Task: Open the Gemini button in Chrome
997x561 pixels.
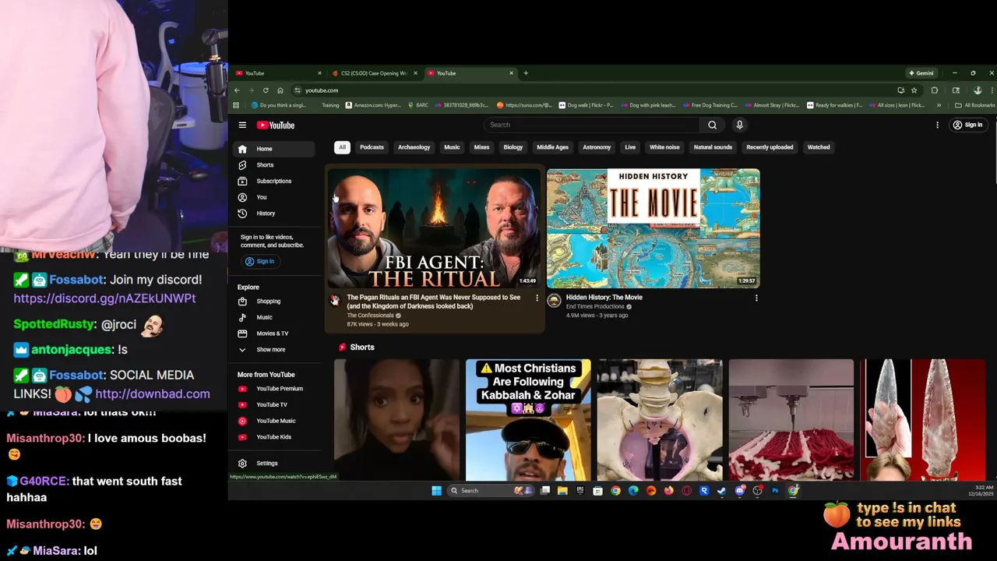Action: tap(921, 73)
